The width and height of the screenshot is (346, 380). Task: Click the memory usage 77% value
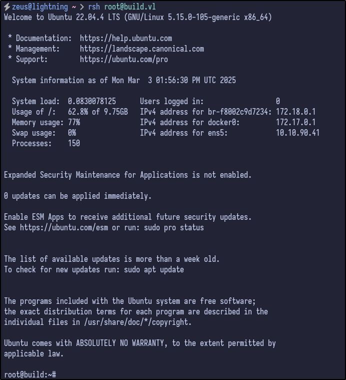[74, 122]
